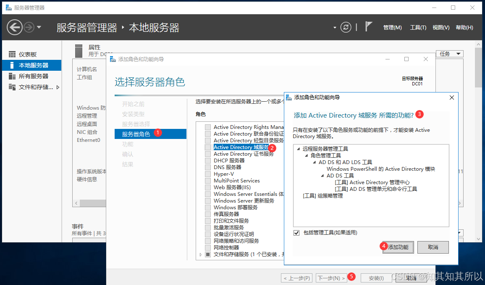The width and height of the screenshot is (485, 285).
Task: Click the refresh icon in Server Manager header
Action: (346, 28)
